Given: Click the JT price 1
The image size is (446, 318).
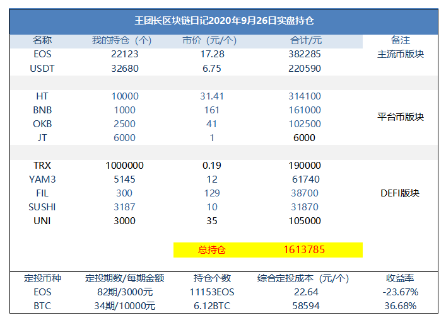Looking at the screenshot, I should (212, 138).
